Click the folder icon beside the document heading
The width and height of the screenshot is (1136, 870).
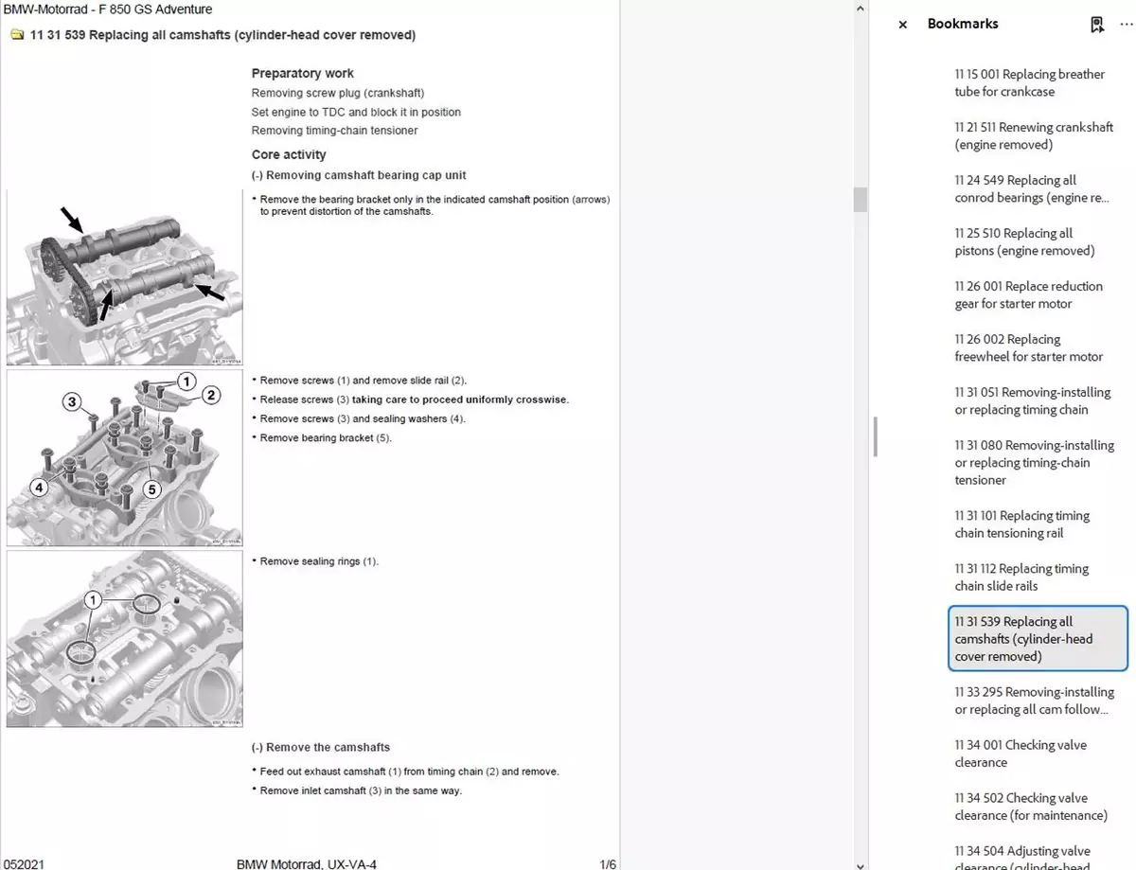pyautogui.click(x=17, y=36)
